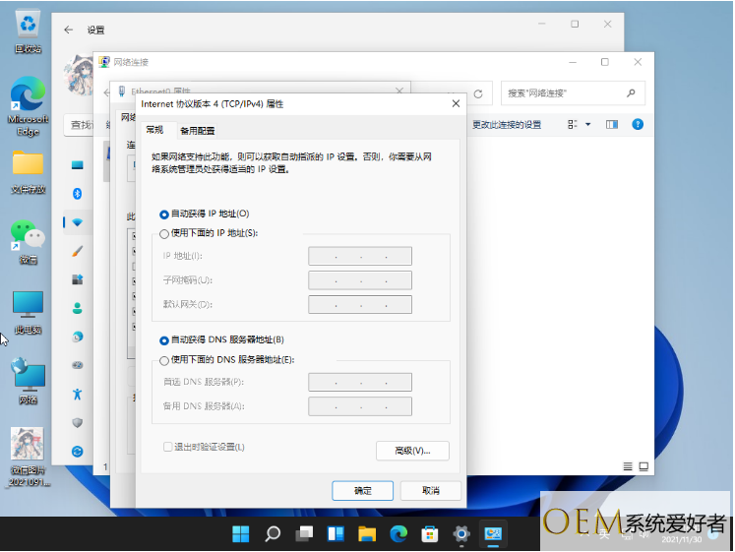Toggle the preview pane icon

point(611,125)
